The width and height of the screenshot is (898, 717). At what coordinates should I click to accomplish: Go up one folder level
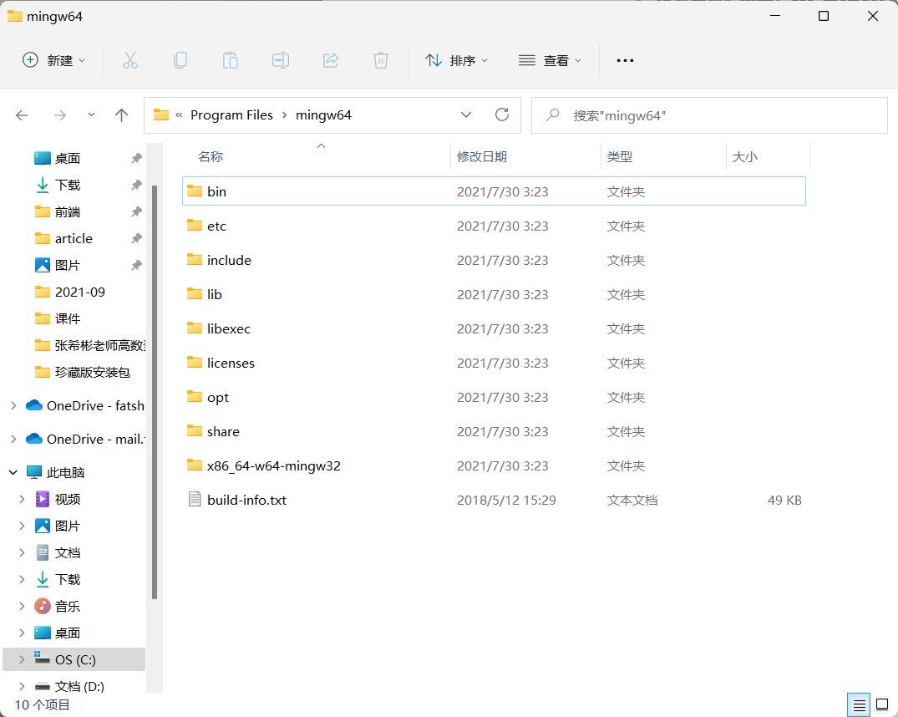pyautogui.click(x=121, y=115)
